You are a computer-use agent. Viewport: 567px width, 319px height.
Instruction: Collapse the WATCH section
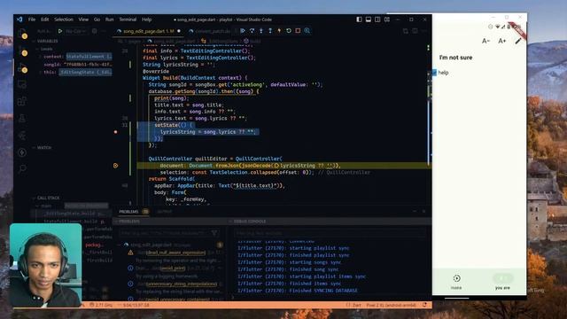[44, 148]
